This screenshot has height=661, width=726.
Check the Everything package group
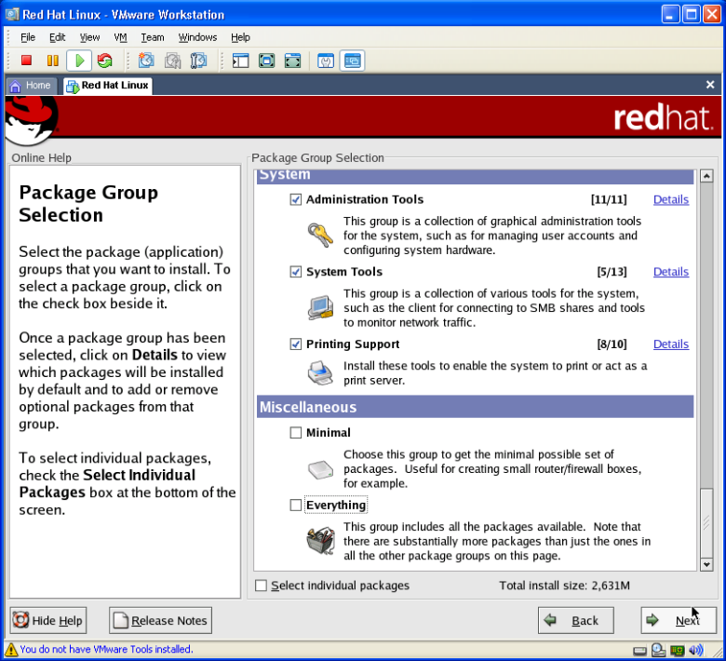(296, 506)
